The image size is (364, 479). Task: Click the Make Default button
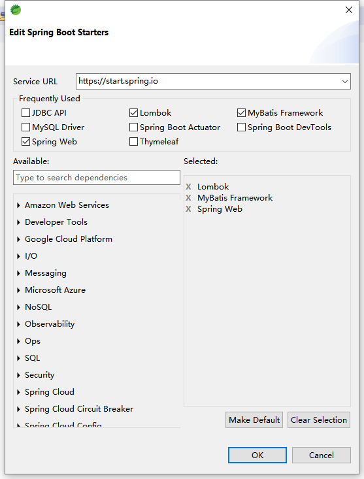(x=254, y=420)
